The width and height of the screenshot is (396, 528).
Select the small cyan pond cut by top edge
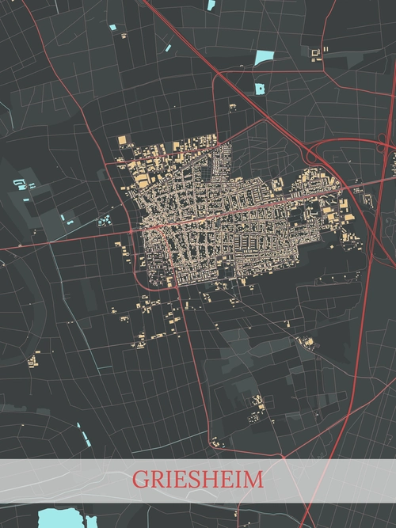pyautogui.click(x=211, y=5)
